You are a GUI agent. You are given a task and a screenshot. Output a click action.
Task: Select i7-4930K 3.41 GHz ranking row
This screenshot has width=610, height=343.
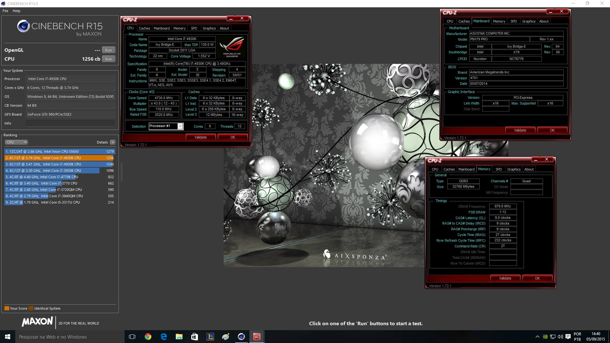click(60, 164)
